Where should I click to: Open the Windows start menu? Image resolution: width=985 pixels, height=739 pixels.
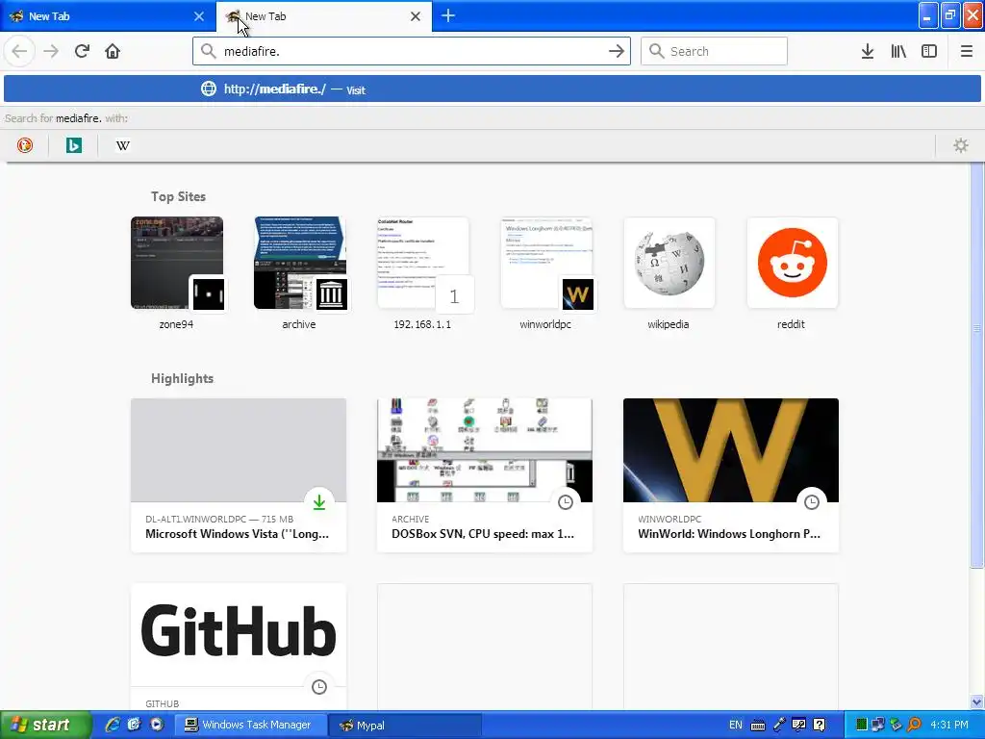(x=45, y=725)
